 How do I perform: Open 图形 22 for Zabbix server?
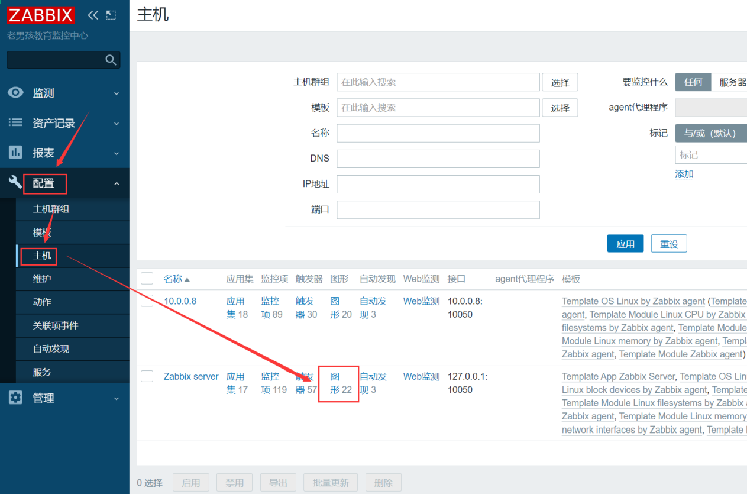pyautogui.click(x=341, y=383)
